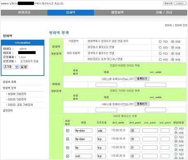Click the port 21 dst_port field

tap(135, 148)
